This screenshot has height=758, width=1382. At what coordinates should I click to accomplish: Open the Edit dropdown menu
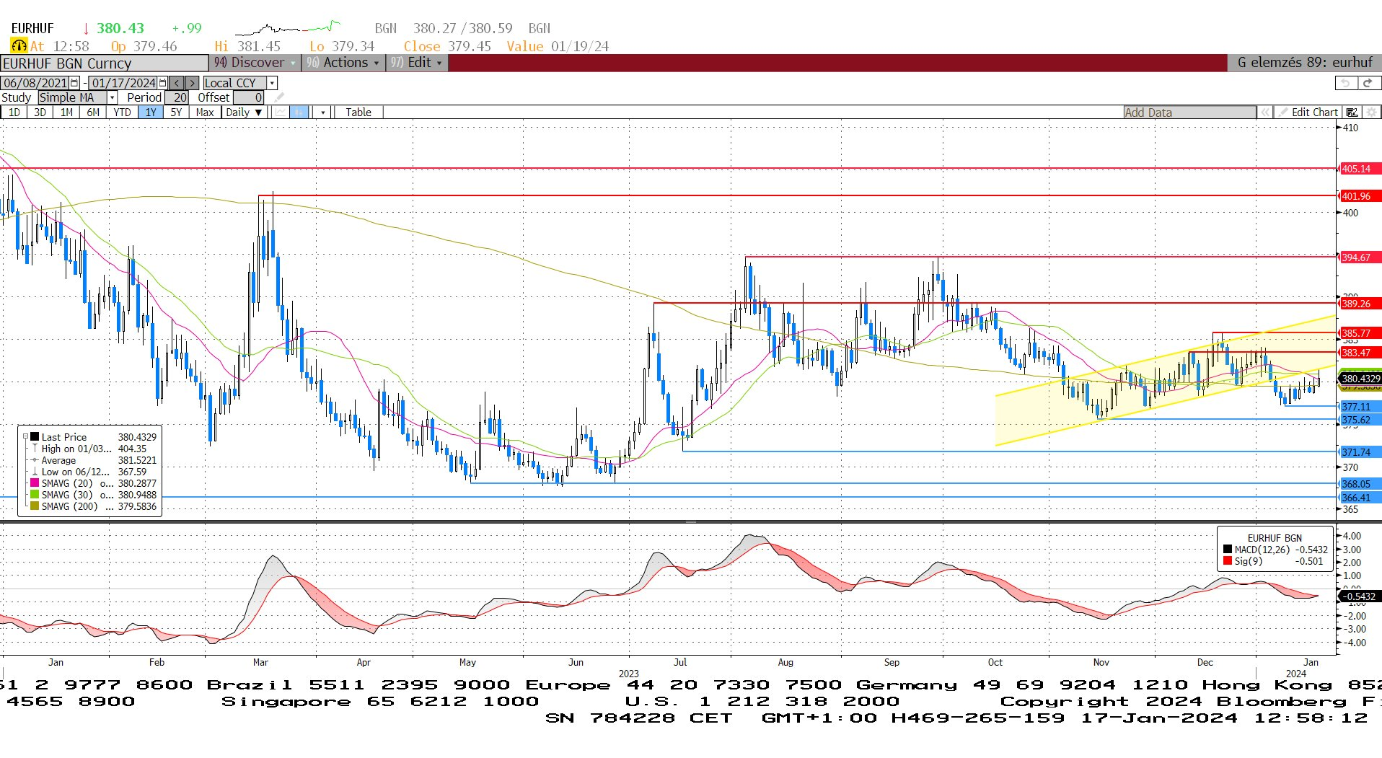pyautogui.click(x=417, y=63)
